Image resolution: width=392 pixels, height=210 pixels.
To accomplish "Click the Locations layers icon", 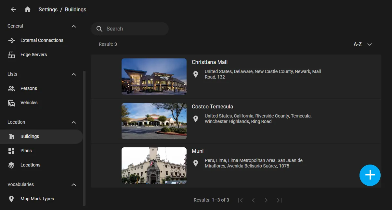I will 11,165.
